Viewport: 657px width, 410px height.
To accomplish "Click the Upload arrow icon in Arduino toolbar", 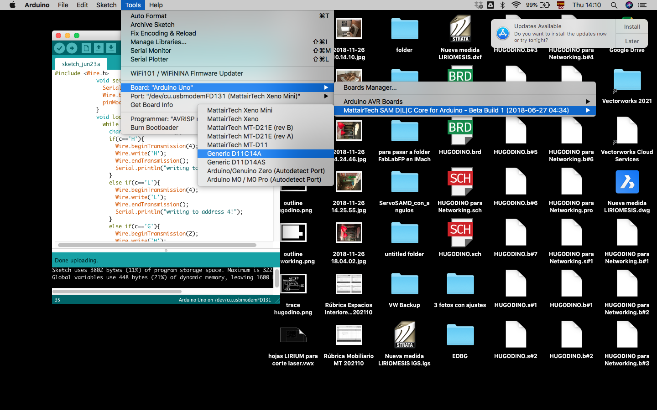I will (72, 48).
